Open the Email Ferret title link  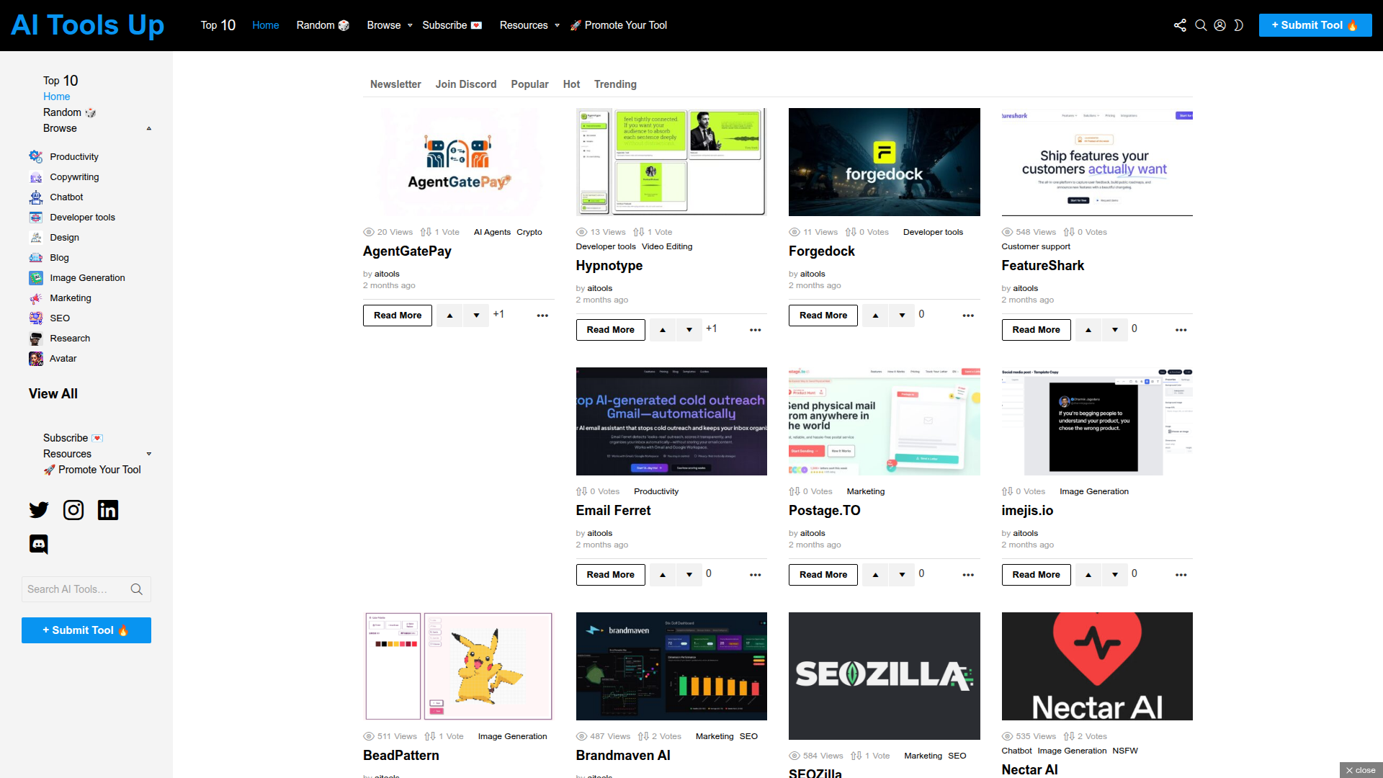pos(613,511)
